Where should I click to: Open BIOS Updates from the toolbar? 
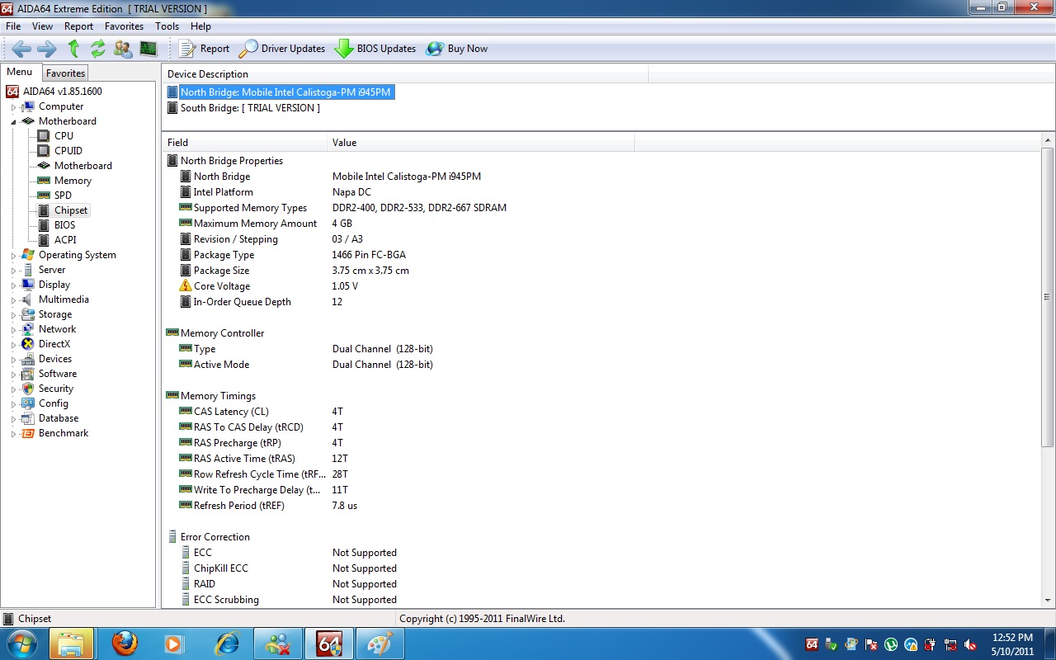click(375, 49)
